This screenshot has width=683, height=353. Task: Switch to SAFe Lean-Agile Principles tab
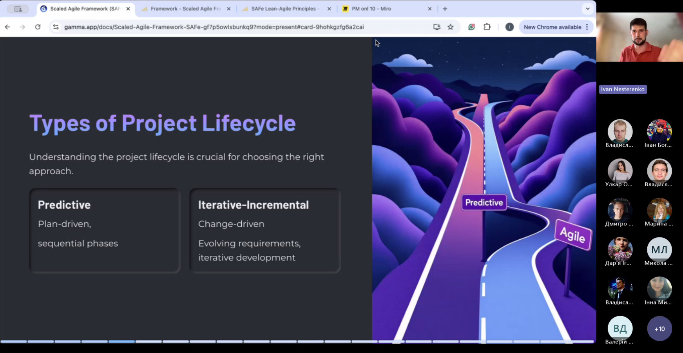(x=285, y=9)
